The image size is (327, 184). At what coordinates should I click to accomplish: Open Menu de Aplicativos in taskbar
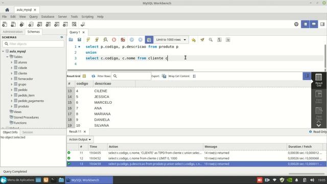[17, 180]
